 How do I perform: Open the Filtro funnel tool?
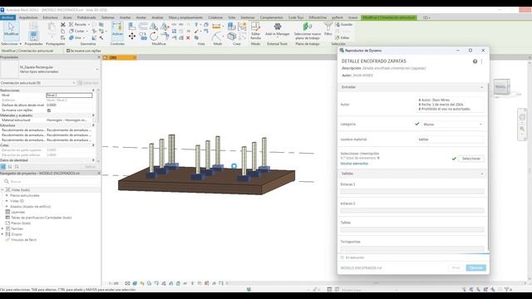(x=328, y=29)
